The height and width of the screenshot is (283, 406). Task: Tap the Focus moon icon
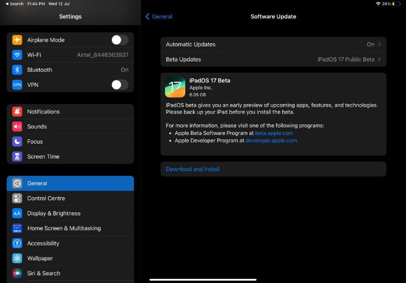pyautogui.click(x=17, y=141)
